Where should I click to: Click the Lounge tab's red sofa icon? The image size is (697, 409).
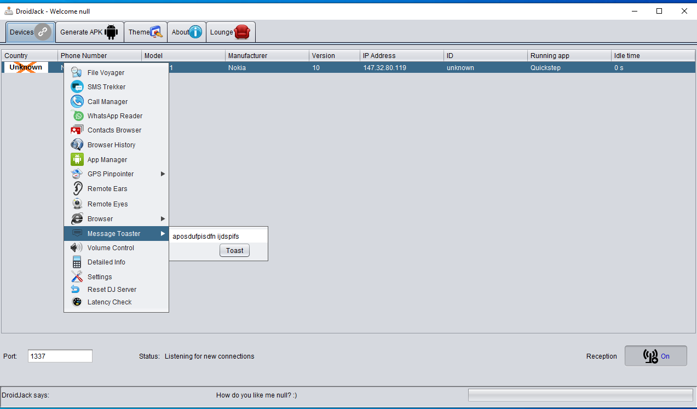(x=241, y=32)
